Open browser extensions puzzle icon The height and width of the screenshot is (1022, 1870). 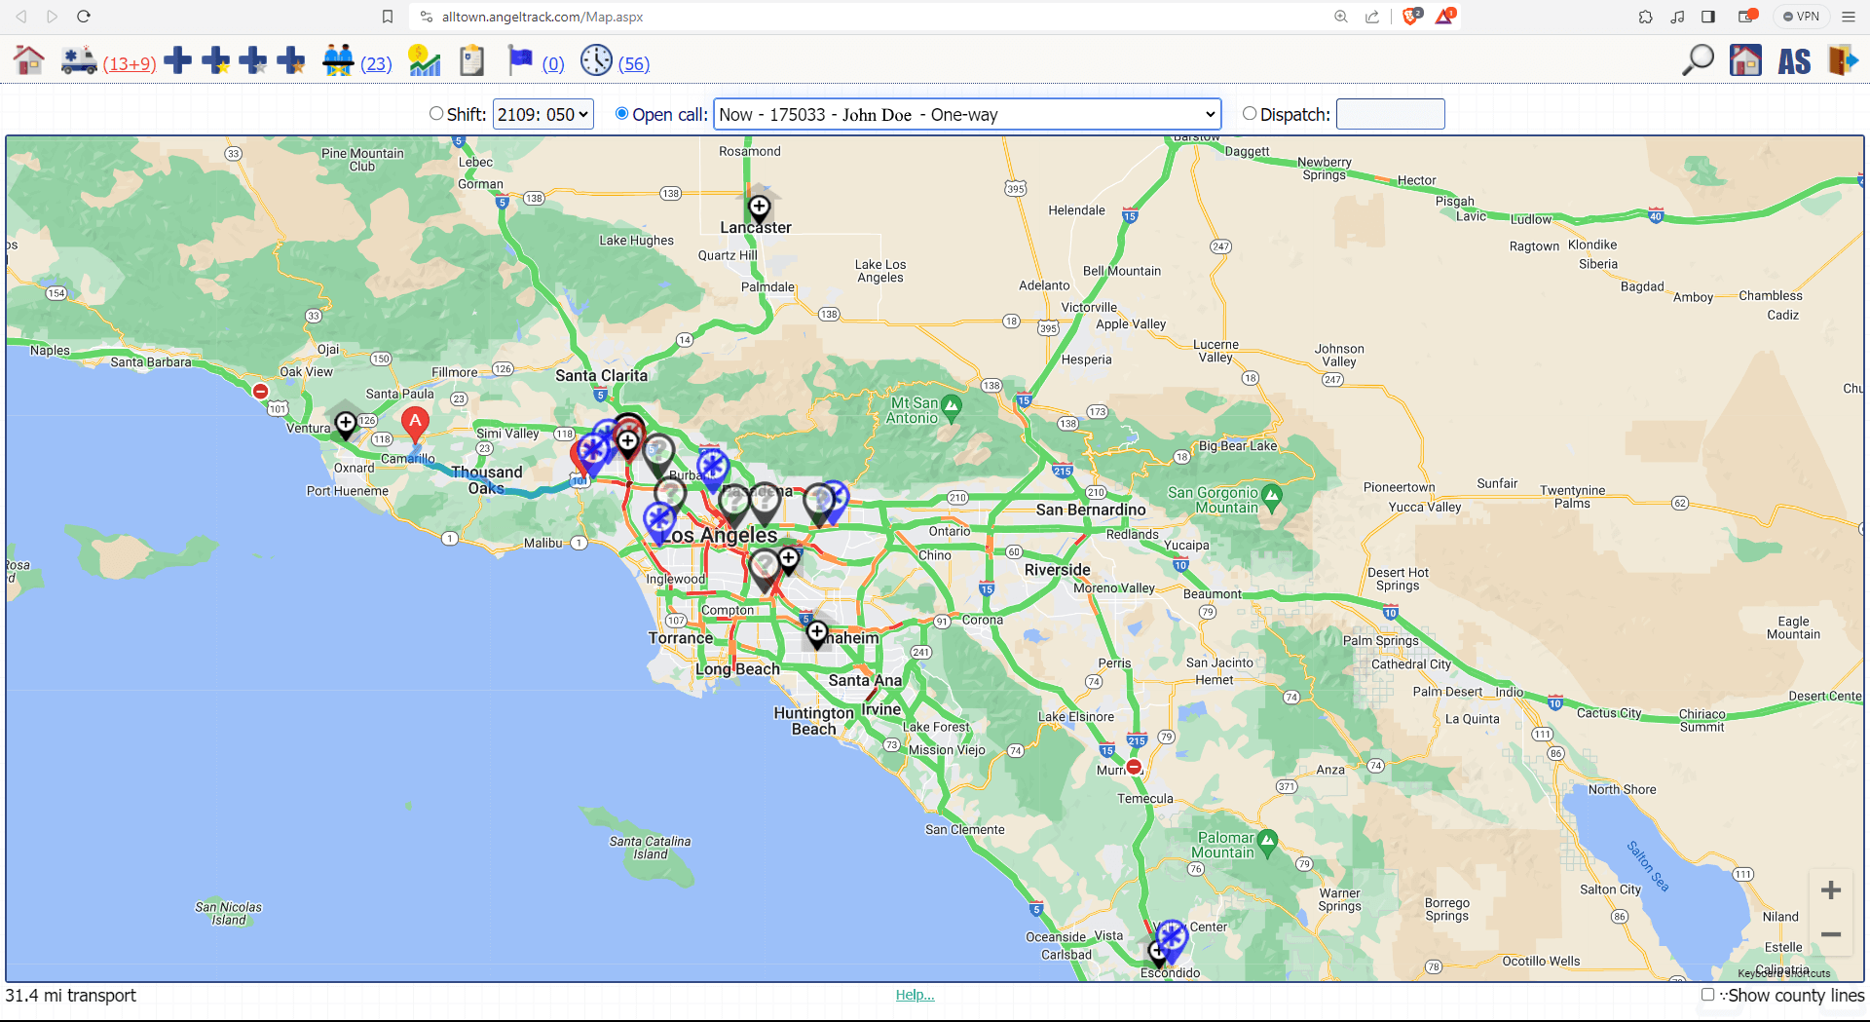1646,17
